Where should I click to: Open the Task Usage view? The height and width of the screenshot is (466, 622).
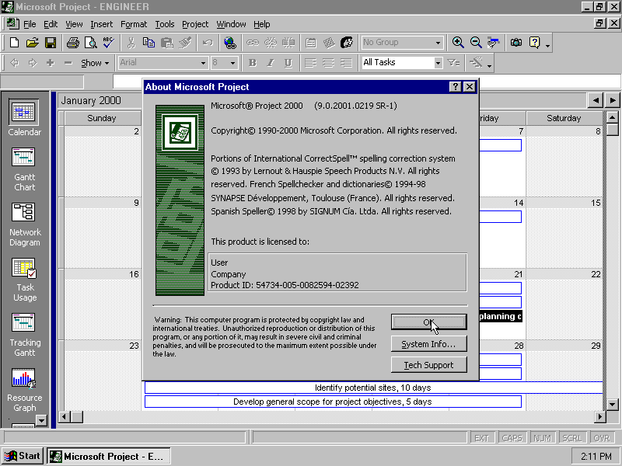pyautogui.click(x=25, y=280)
